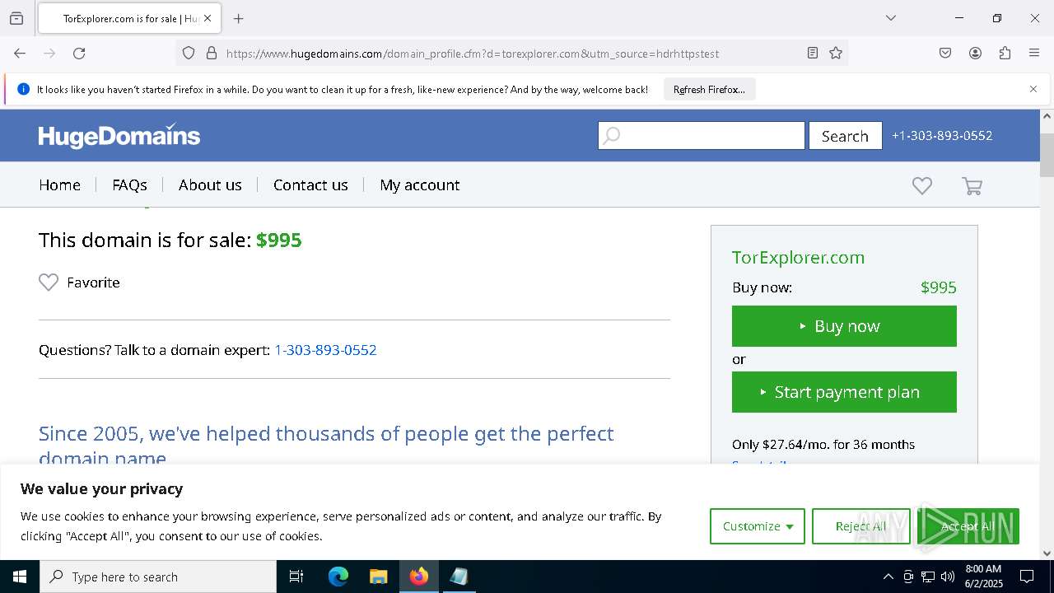Screen dimensions: 1054x593
Task: Click the shopping cart icon
Action: [x=972, y=186]
